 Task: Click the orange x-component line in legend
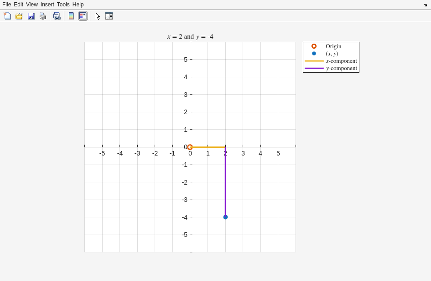(x=314, y=61)
